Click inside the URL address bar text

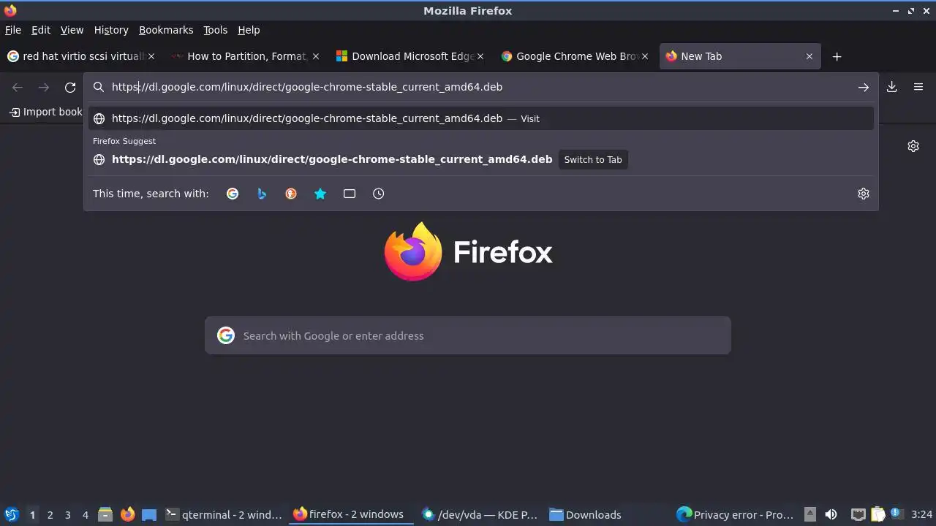tap(307, 87)
